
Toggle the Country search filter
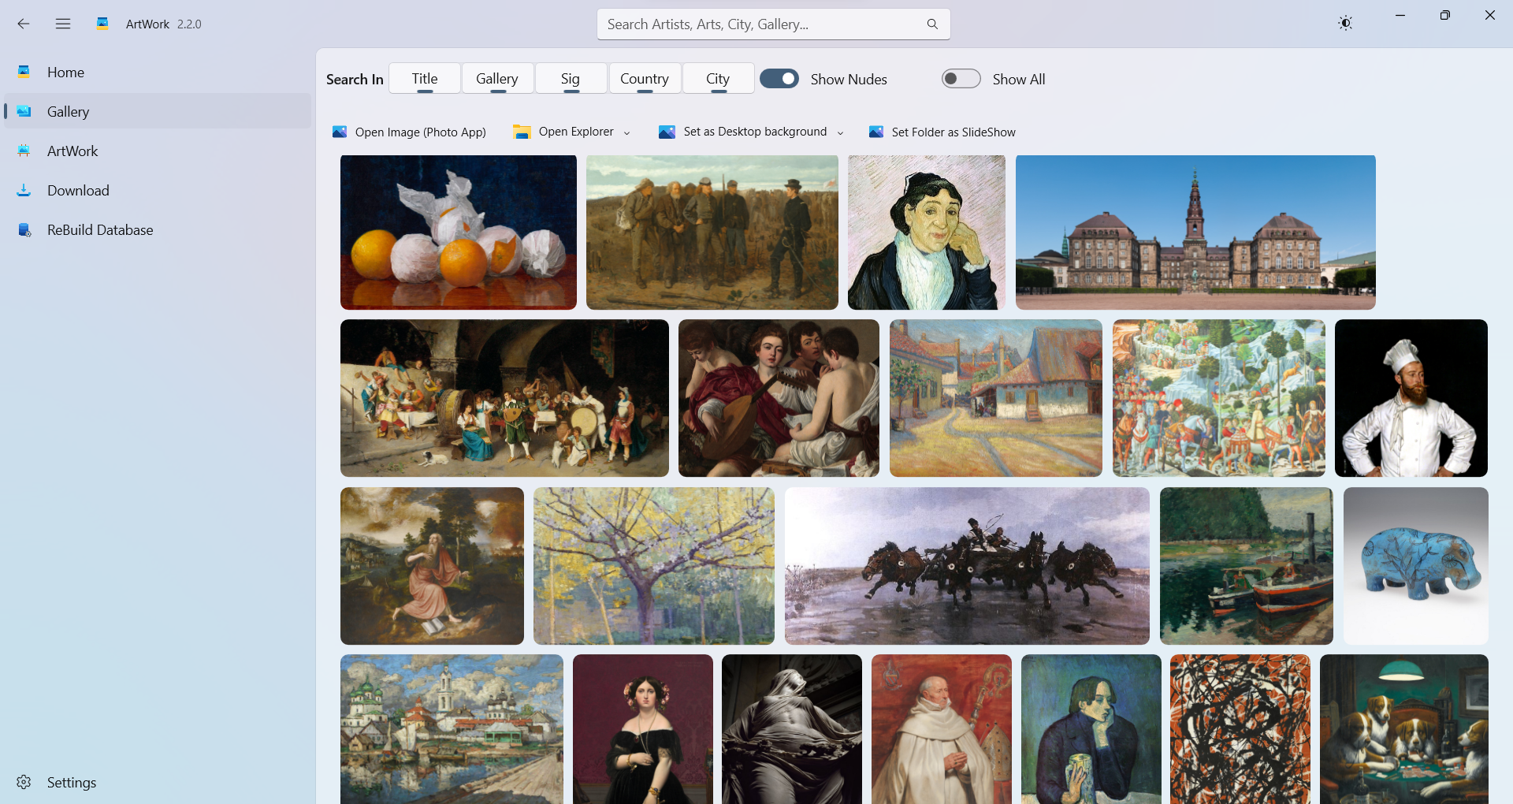click(x=645, y=78)
